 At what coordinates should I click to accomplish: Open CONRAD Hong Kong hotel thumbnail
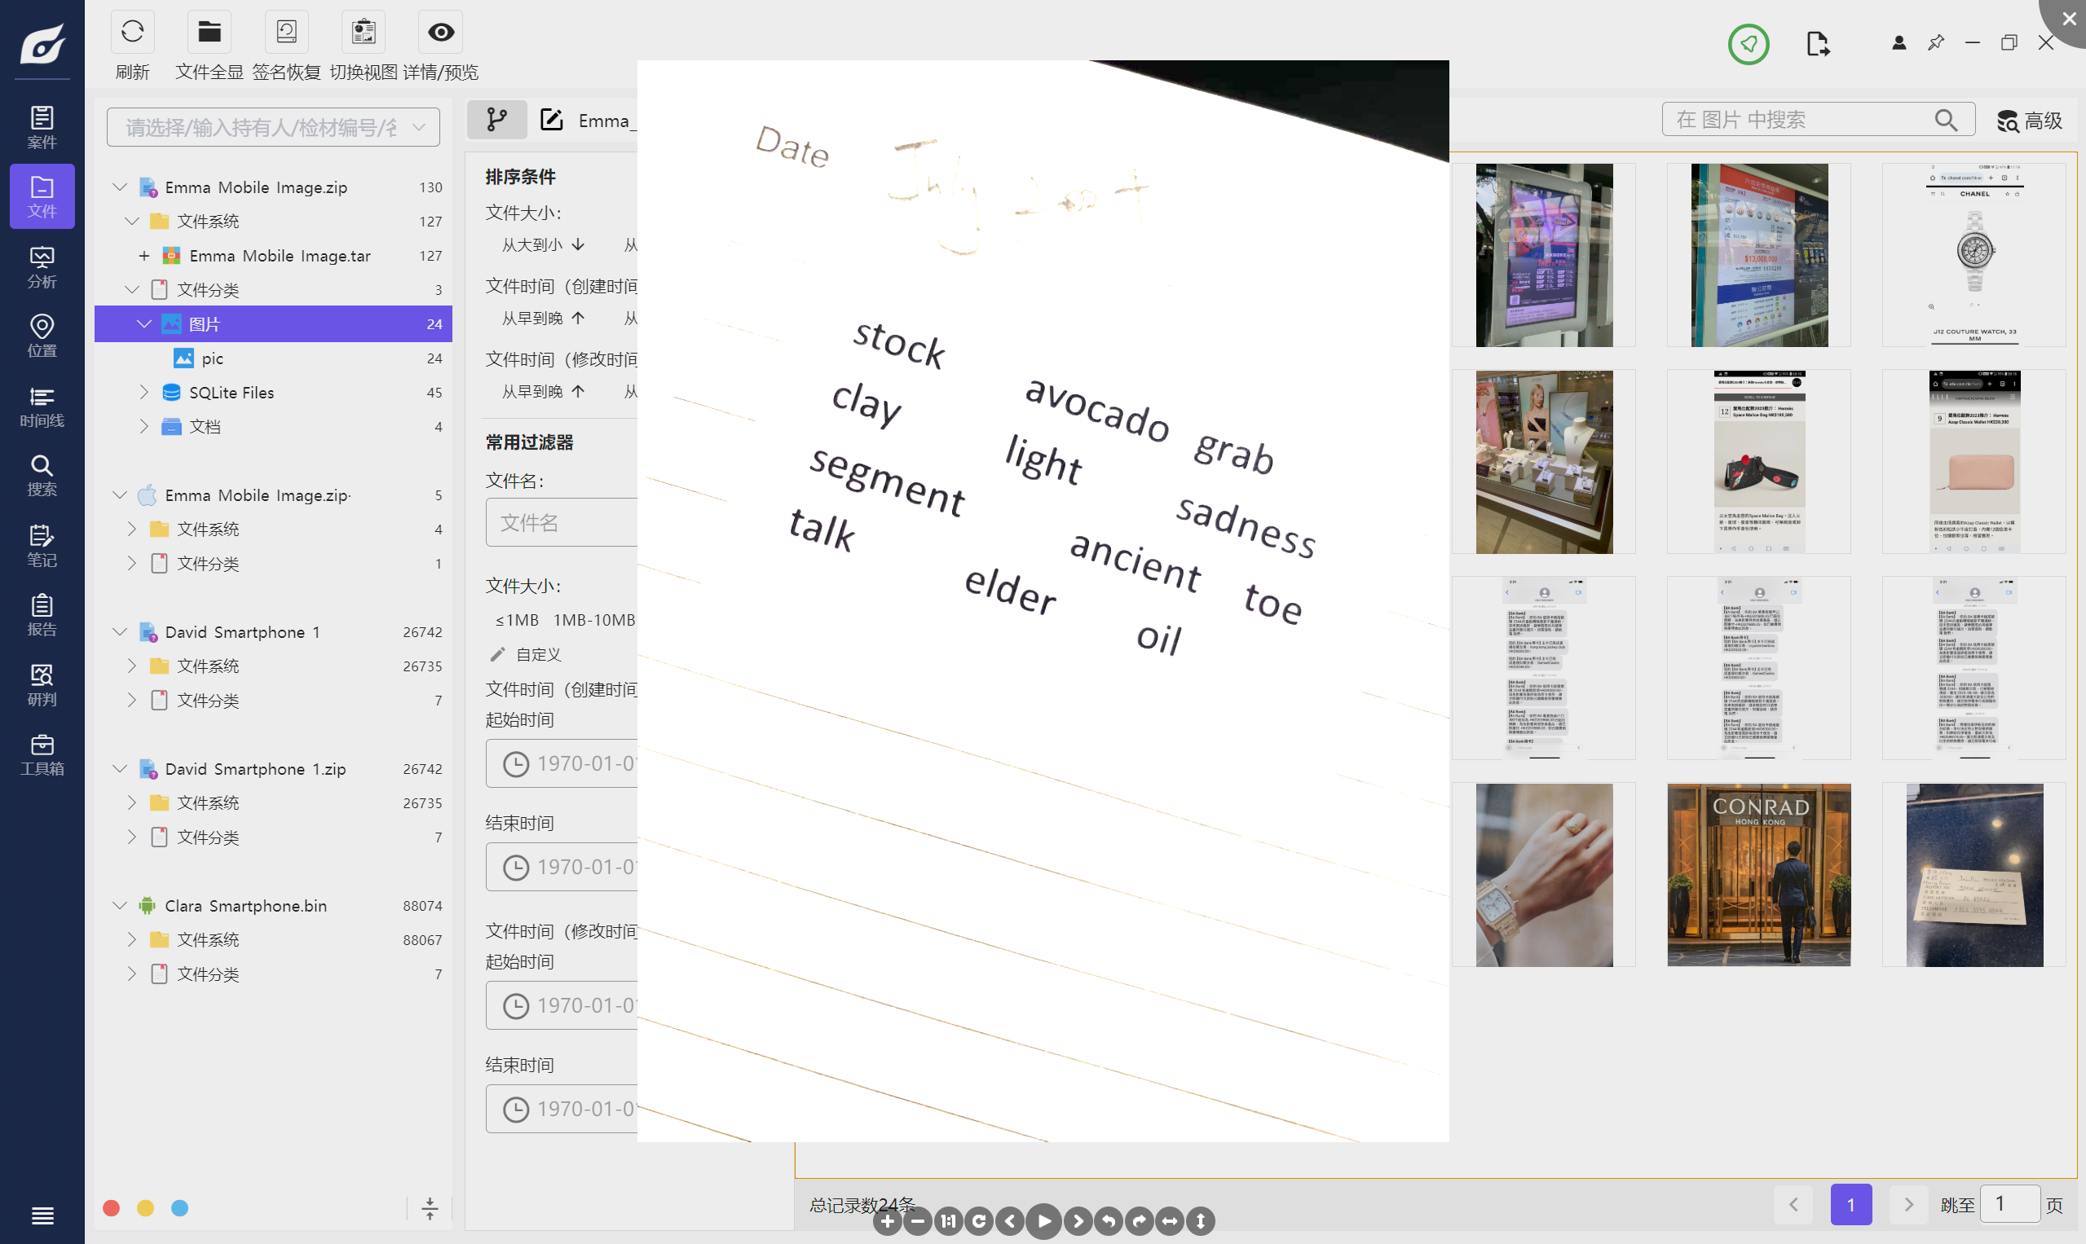(1758, 874)
